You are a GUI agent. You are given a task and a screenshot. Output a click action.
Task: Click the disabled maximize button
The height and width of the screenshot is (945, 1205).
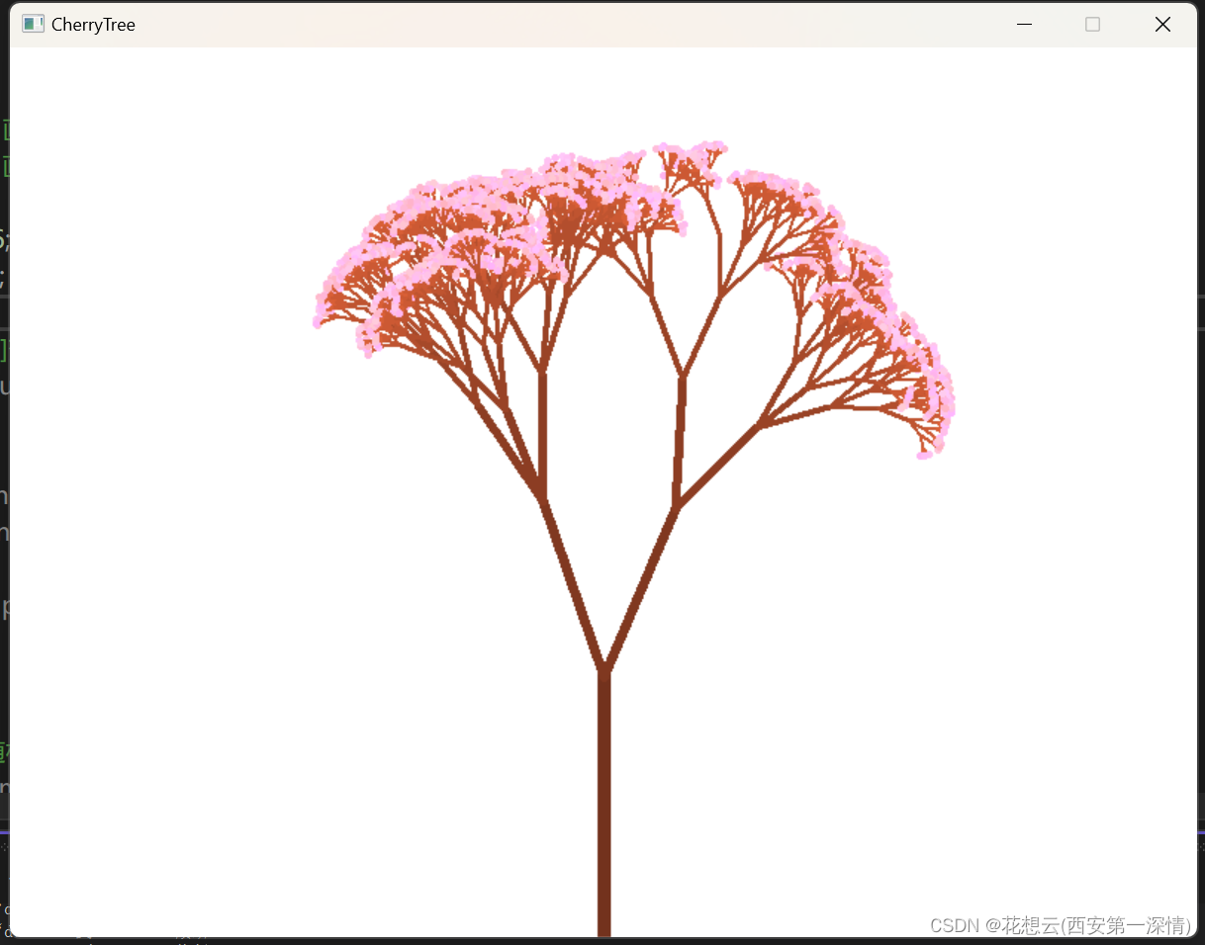click(1092, 25)
